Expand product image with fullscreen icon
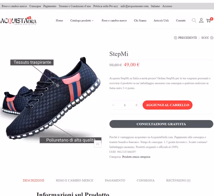Viewport: 214px width, 196px height. coord(98,144)
